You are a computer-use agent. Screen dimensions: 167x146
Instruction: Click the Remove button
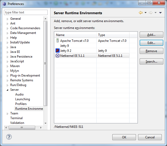point(151,51)
